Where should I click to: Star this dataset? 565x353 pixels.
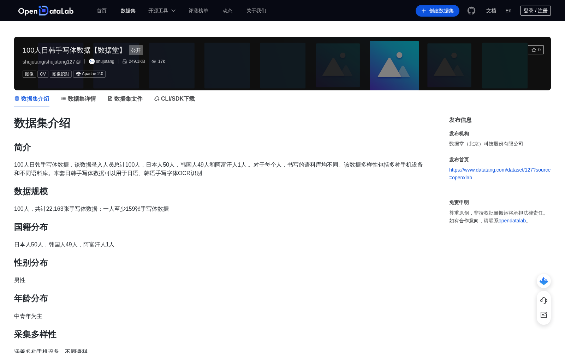coord(536,50)
